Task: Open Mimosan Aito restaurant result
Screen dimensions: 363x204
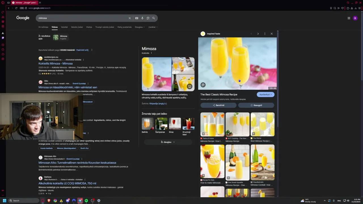Action: [77, 163]
